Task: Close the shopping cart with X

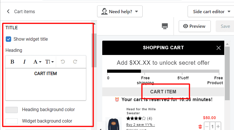Action: point(219,48)
